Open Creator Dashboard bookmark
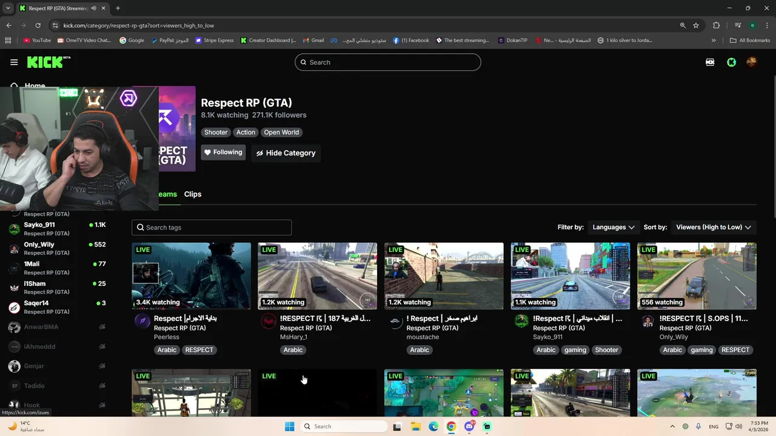The image size is (776, 436). coord(268,41)
